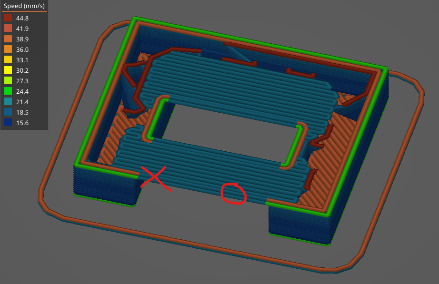This screenshot has width=439, height=284.
Task: Click the 30.2 legend value label
Action: [22, 70]
